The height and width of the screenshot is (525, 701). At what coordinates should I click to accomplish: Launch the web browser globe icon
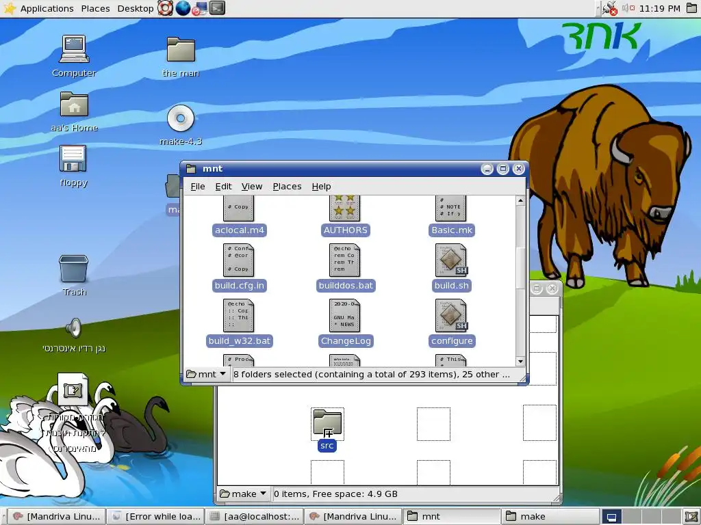tap(183, 8)
